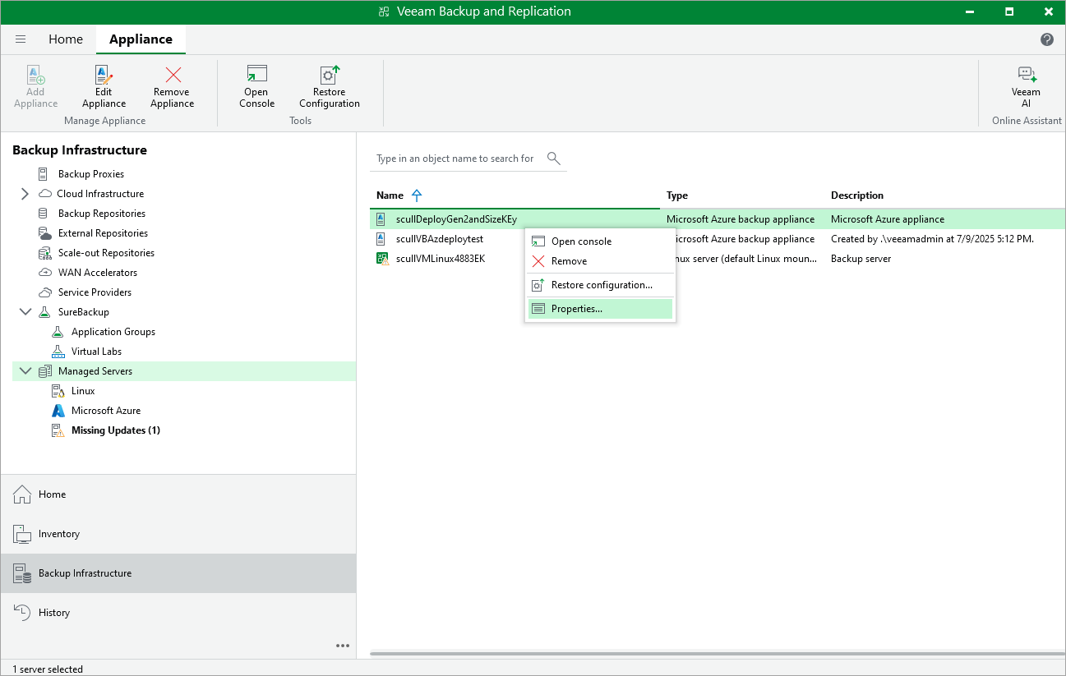
Task: Click the Edit Appliance ribbon icon
Action: tap(104, 76)
